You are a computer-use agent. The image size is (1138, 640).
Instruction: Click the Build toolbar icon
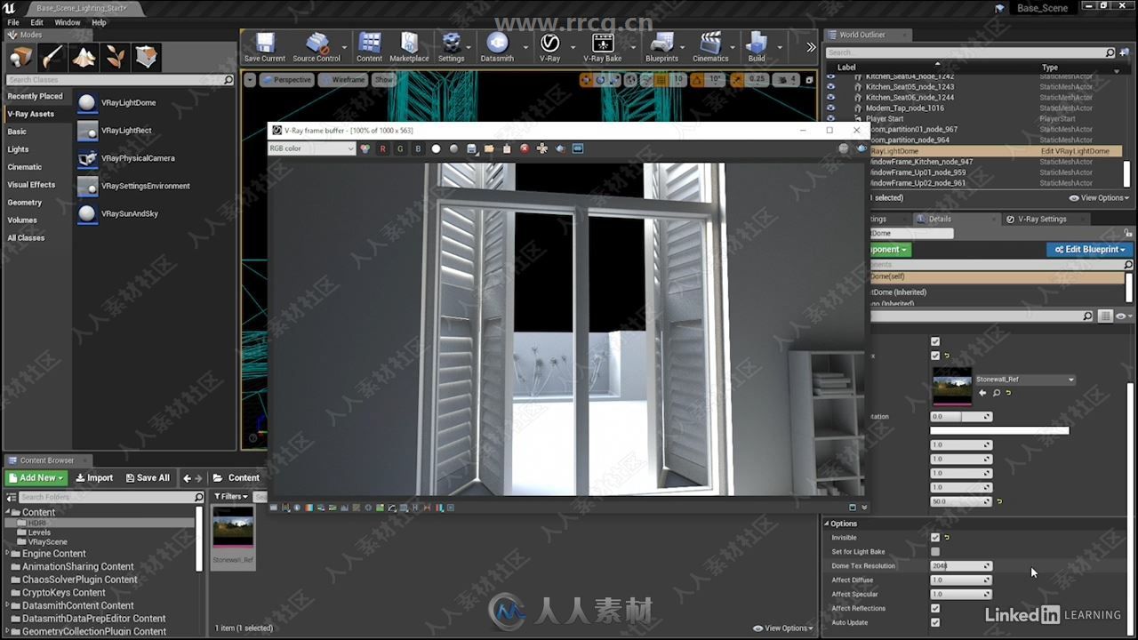coord(757,47)
